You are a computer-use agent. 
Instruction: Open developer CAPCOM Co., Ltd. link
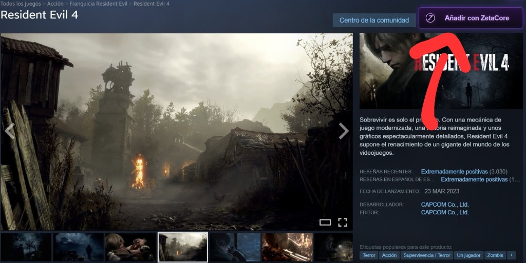pyautogui.click(x=445, y=205)
